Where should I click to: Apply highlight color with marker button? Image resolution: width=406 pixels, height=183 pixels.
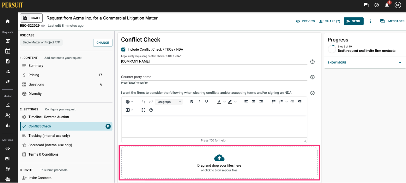[230, 102]
